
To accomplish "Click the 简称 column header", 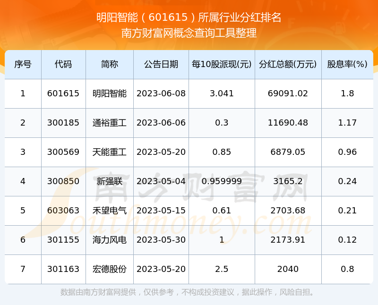I will (110, 64).
